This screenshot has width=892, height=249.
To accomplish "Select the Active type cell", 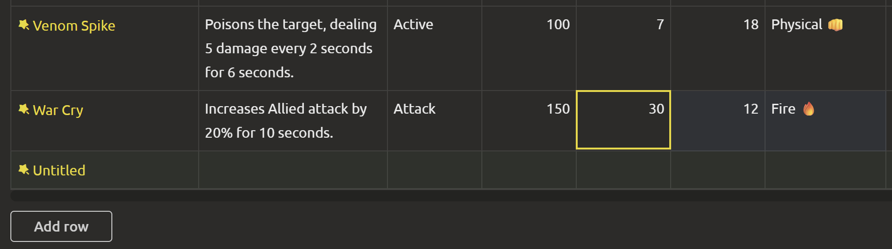I will [435, 48].
